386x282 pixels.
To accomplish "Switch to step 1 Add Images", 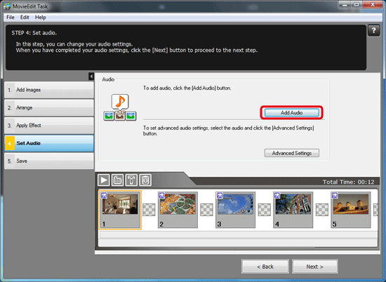I will point(49,90).
